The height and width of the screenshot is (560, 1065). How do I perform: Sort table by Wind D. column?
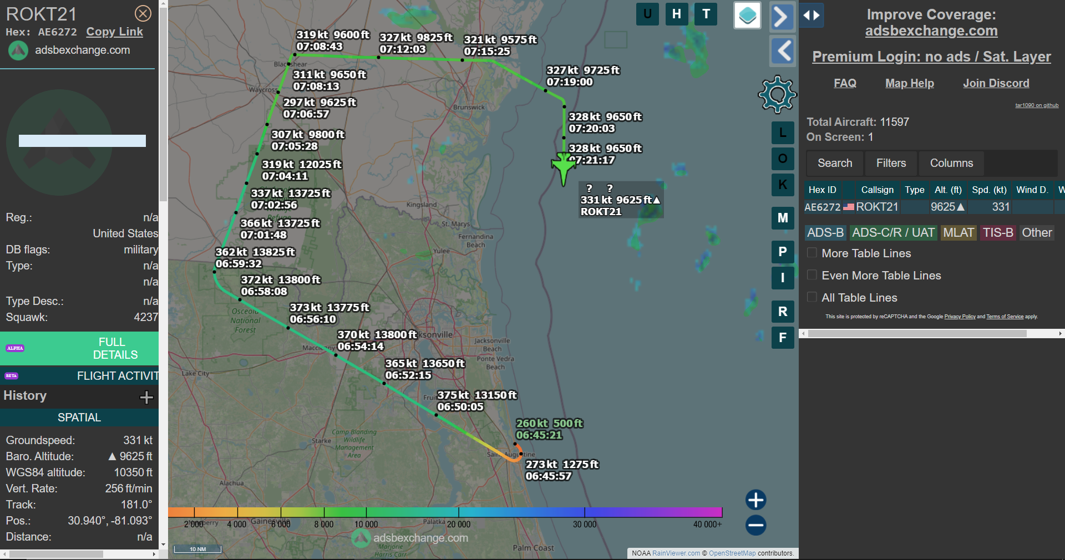click(x=1032, y=190)
